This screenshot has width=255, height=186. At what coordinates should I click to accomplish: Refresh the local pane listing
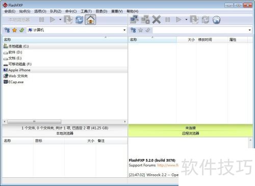tap(79, 20)
